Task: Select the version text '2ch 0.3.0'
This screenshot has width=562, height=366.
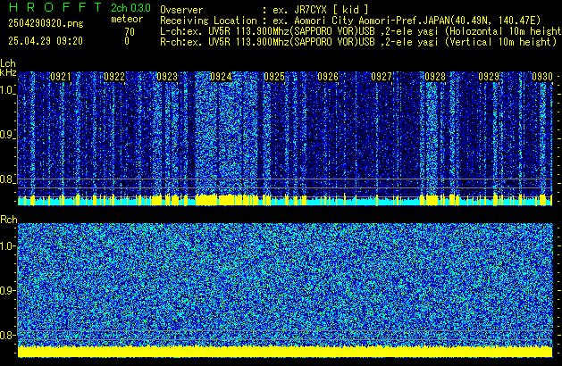Action: pyautogui.click(x=130, y=8)
